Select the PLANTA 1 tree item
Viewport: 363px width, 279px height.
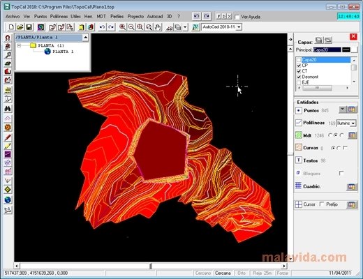coord(63,52)
